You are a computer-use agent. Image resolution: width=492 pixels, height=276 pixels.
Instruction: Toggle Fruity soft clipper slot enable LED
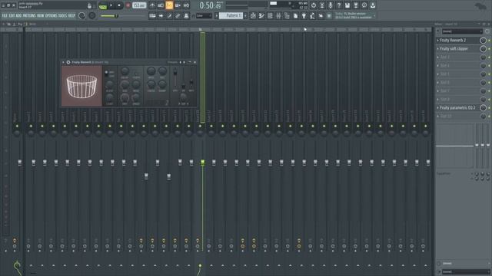click(x=489, y=49)
